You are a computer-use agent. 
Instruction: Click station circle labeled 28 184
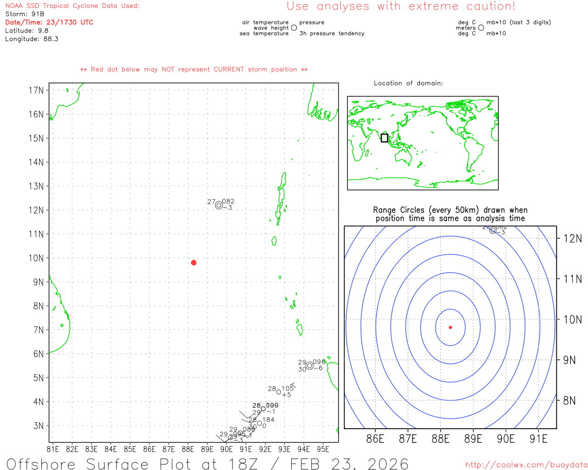(x=259, y=423)
